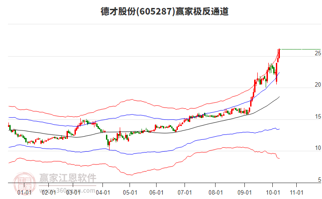
Task: Click the 5 price axis label
Action: tap(319, 180)
